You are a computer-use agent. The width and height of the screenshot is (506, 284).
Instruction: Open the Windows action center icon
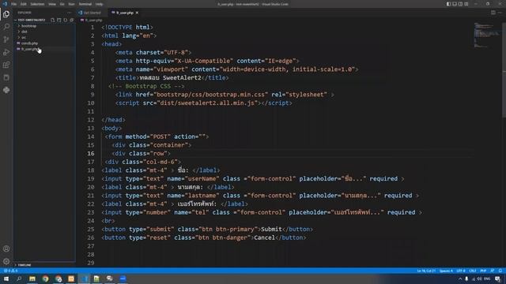(x=498, y=278)
